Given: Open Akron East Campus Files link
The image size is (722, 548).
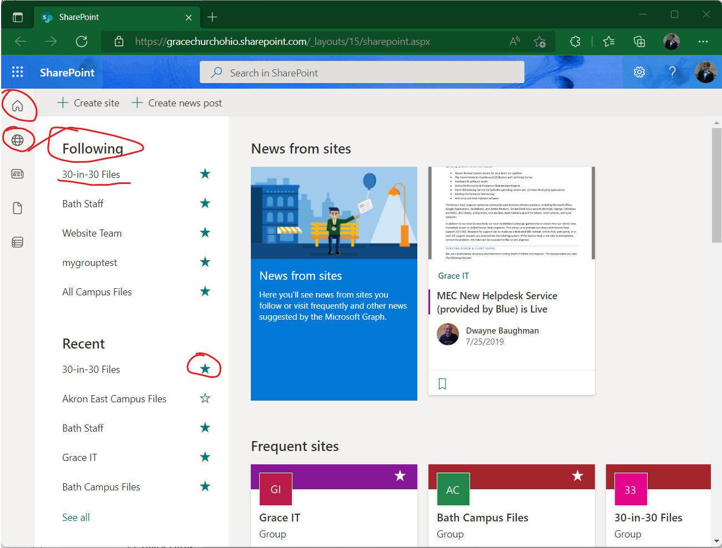Looking at the screenshot, I should point(114,399).
